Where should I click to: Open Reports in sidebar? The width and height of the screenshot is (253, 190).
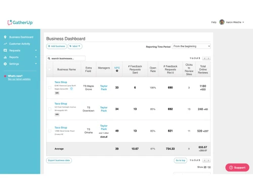pos(14,57)
